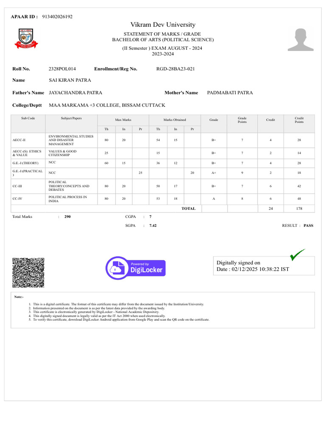
Task: Click the AECC-II sub code cell
Action: click(28, 140)
